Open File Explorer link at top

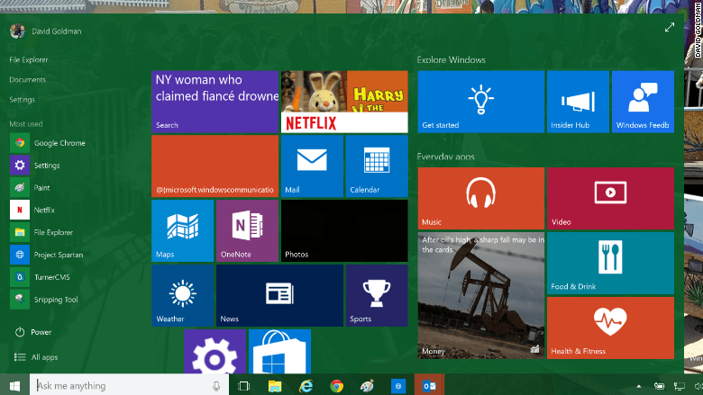(x=29, y=59)
